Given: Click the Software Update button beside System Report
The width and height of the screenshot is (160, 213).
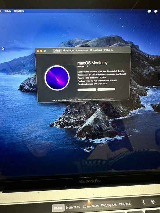Looking at the screenshot, I should (x=106, y=89).
